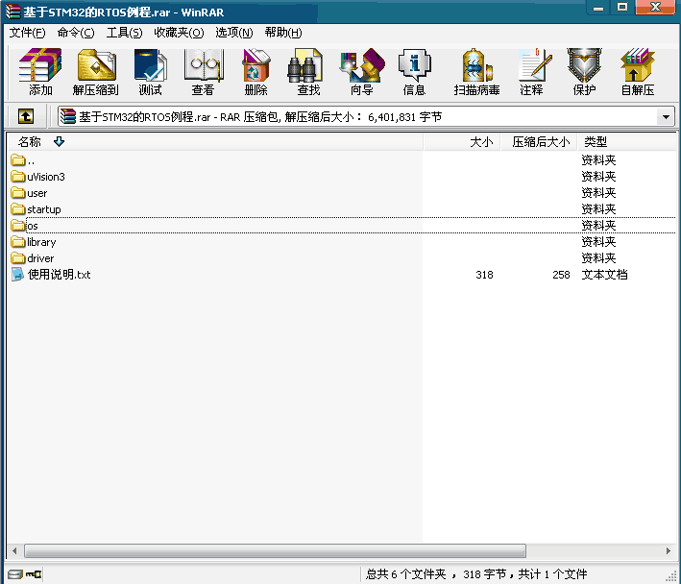Select the uVision3 folder icon

tap(18, 177)
